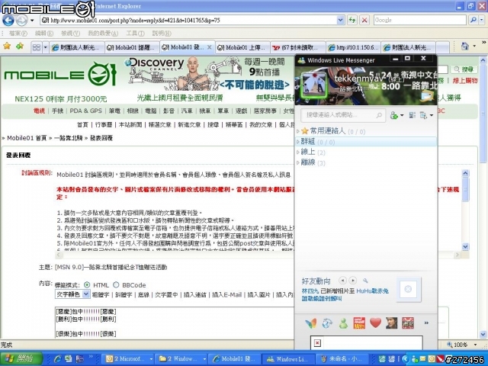
Task: Open Messenger show menu dropdown arrow
Action: point(432,115)
